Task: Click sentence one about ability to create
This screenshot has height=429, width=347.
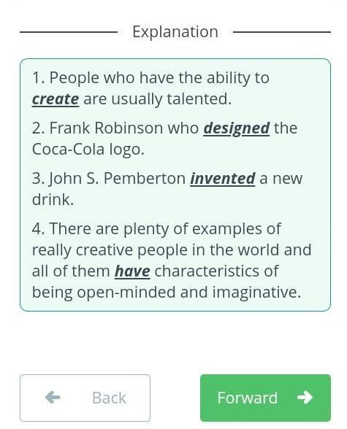Action: pos(150,88)
